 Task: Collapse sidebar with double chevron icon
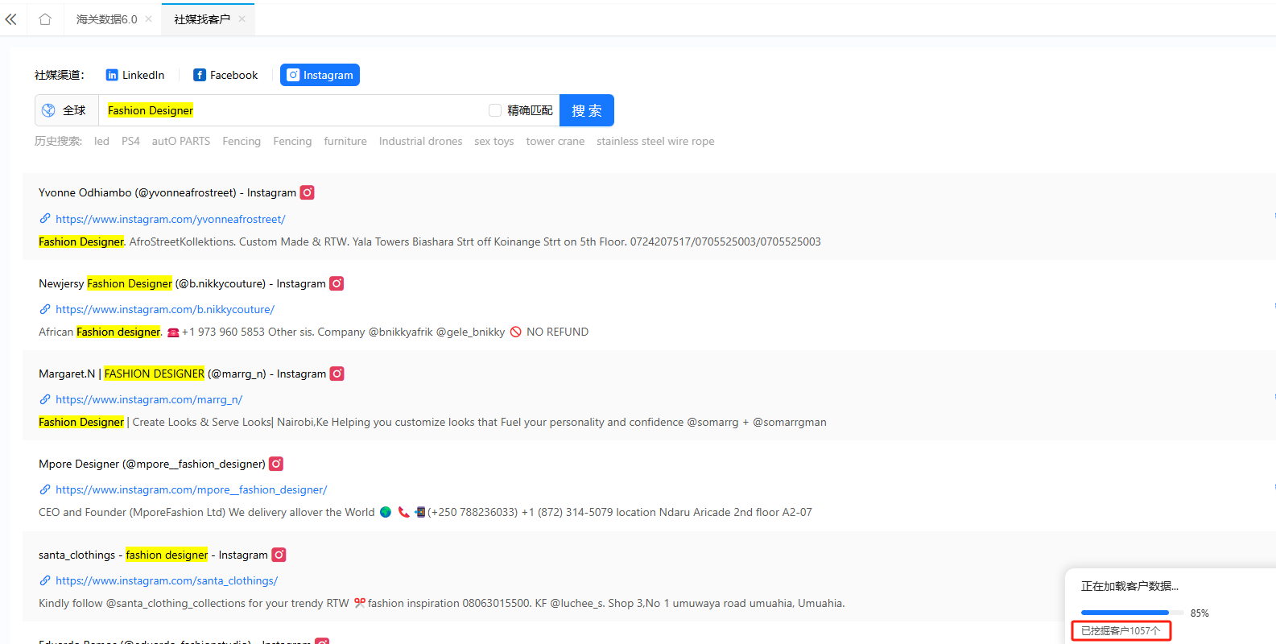click(x=11, y=19)
